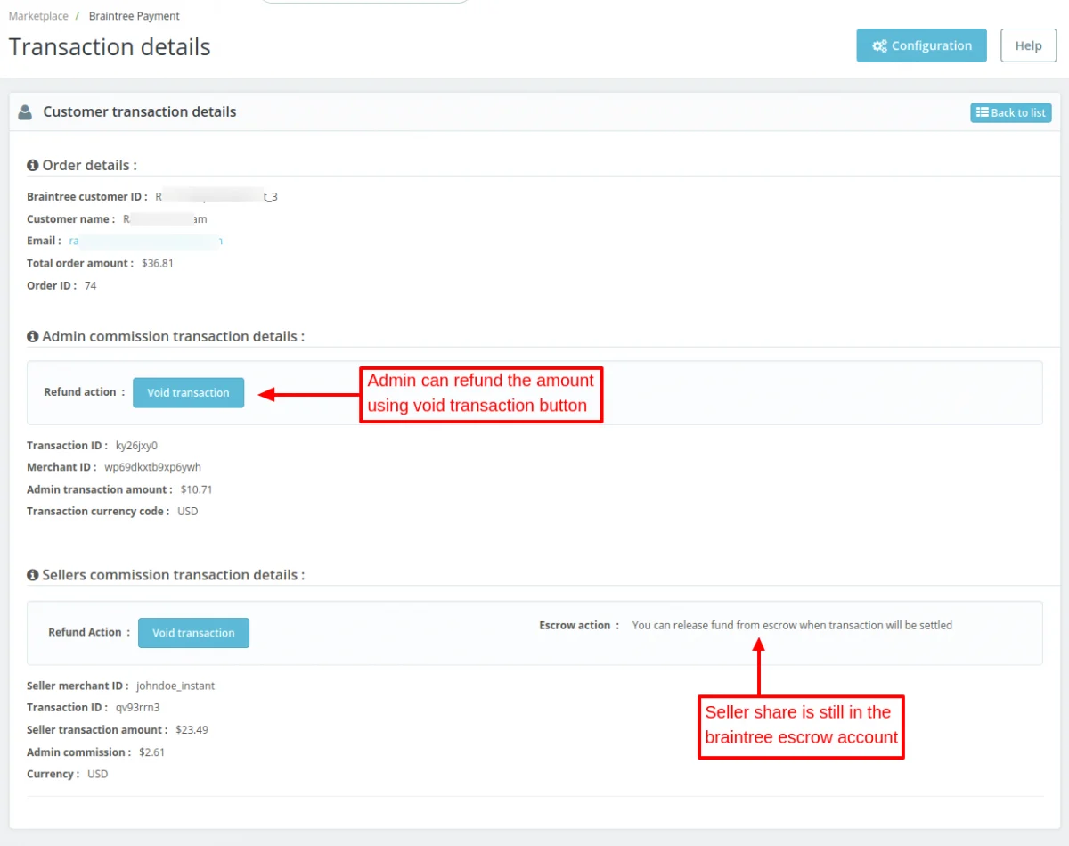Click the seller Refund Action label
1069x846 pixels.
click(89, 633)
